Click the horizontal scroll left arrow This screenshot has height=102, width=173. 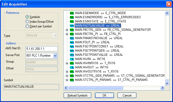pyautogui.click(x=66, y=88)
